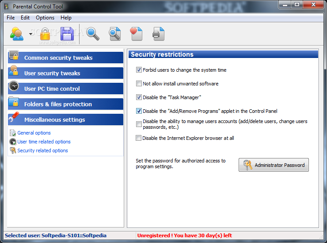Minimize the Parental Control Tool window
The image size is (327, 243).
pyautogui.click(x=285, y=4)
